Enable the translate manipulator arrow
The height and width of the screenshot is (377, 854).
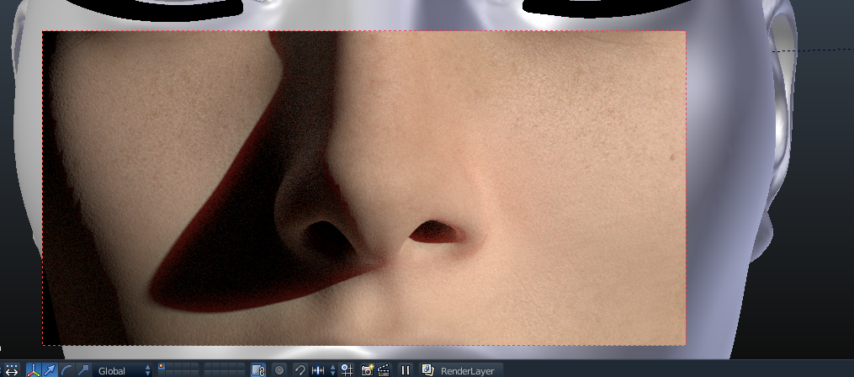[x=50, y=370]
